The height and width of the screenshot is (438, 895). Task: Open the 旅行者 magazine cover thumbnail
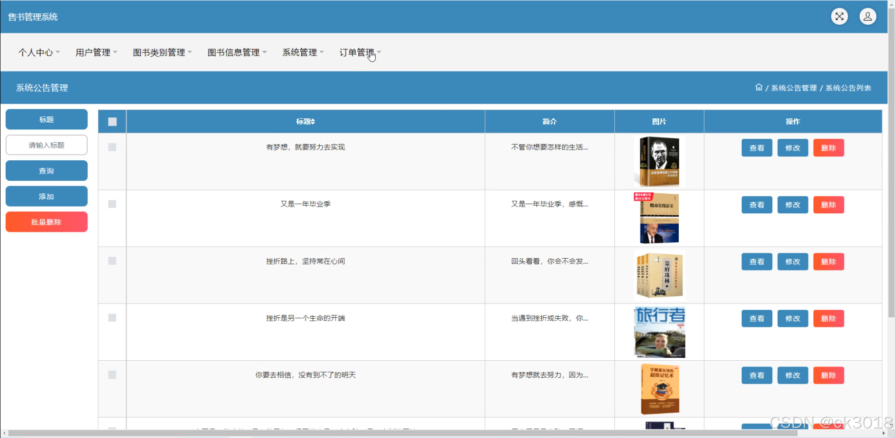(x=659, y=332)
